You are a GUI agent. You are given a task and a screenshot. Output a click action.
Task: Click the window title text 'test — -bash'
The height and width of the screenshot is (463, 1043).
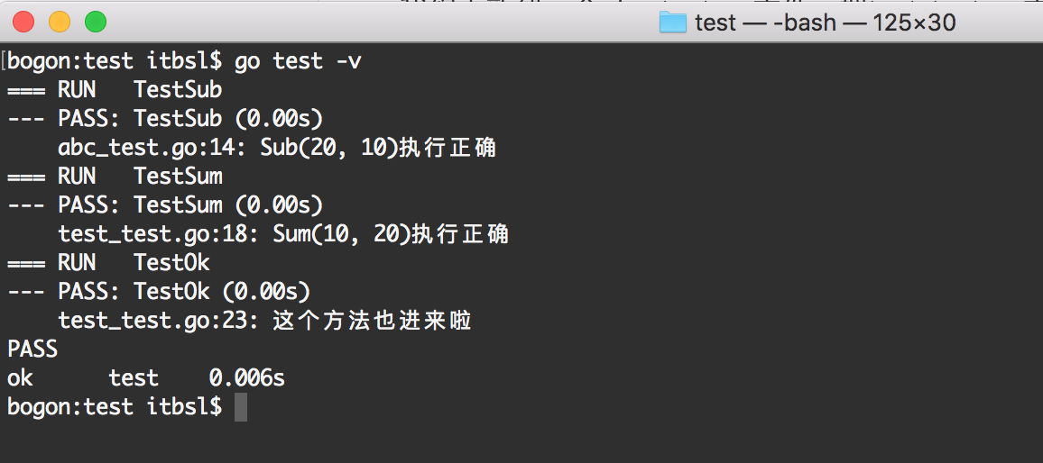pyautogui.click(x=765, y=23)
